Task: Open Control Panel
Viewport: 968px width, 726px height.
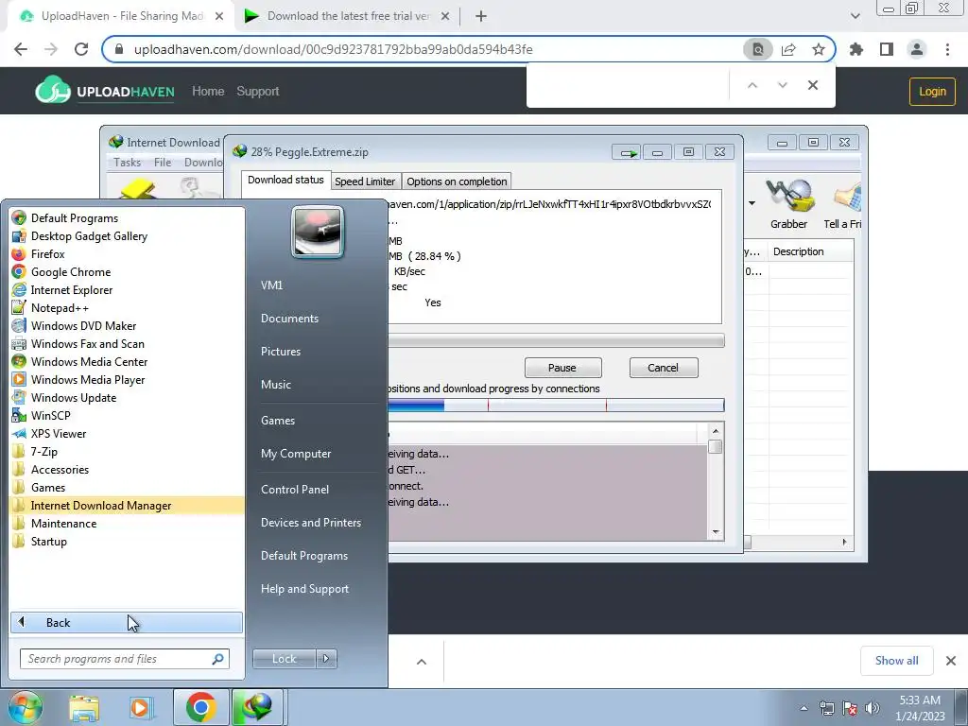Action: coord(295,489)
